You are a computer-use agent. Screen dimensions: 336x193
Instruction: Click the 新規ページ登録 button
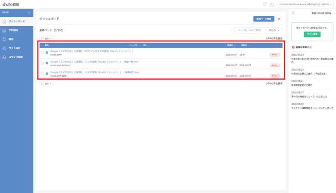tap(264, 19)
